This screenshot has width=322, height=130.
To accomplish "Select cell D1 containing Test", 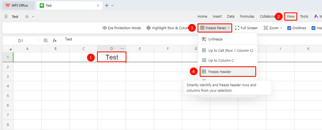I will [x=112, y=57].
